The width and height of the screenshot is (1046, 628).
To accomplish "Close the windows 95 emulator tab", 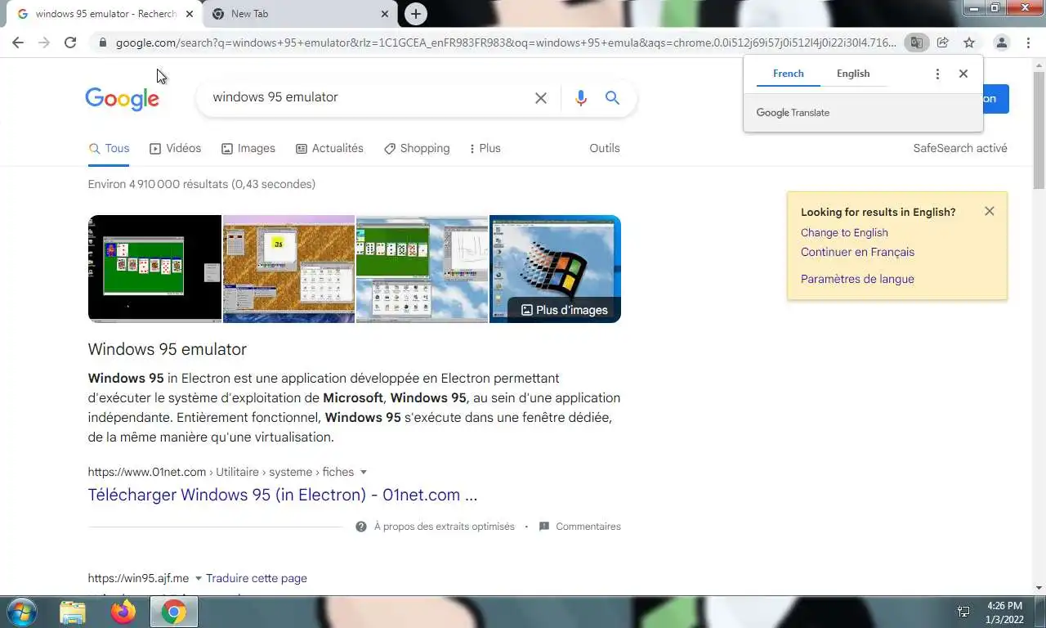I will tap(190, 14).
